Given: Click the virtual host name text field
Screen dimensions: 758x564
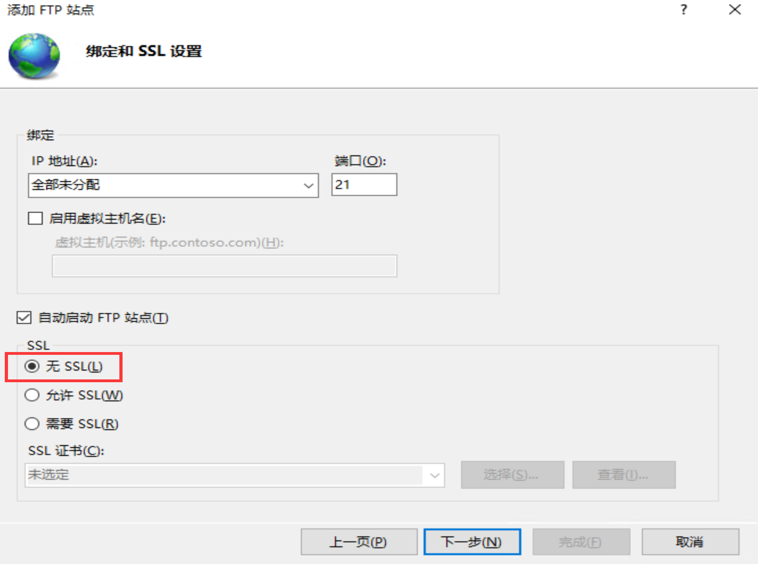Looking at the screenshot, I should [224, 266].
